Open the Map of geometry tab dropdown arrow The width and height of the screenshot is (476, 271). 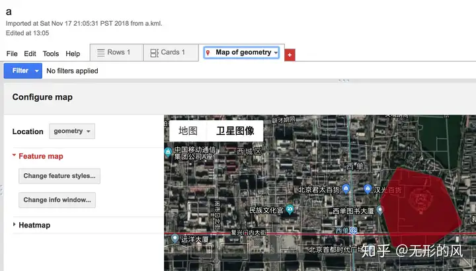[276, 53]
